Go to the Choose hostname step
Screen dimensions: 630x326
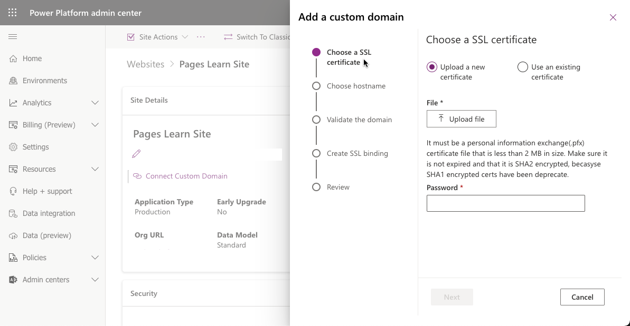coord(356,86)
